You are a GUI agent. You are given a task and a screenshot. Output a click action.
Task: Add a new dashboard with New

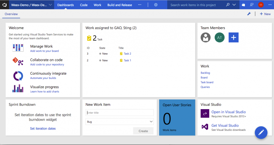point(265,14)
